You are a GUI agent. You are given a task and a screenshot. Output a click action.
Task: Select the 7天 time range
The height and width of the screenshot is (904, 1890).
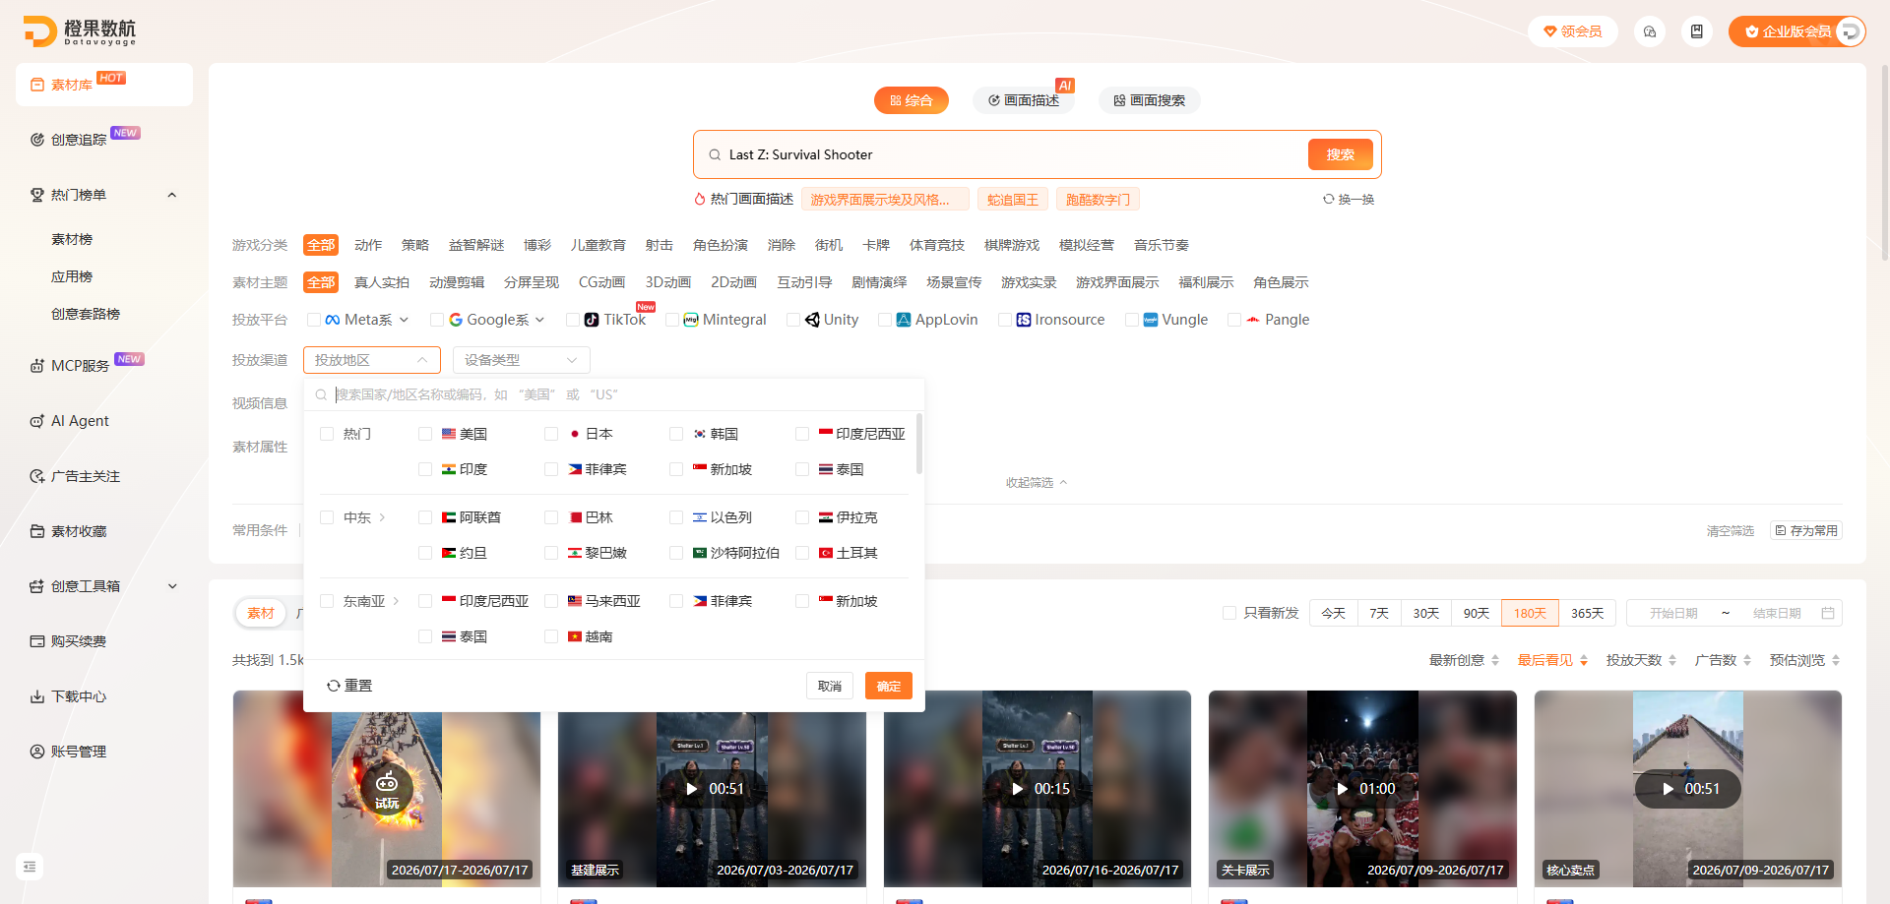tap(1379, 613)
